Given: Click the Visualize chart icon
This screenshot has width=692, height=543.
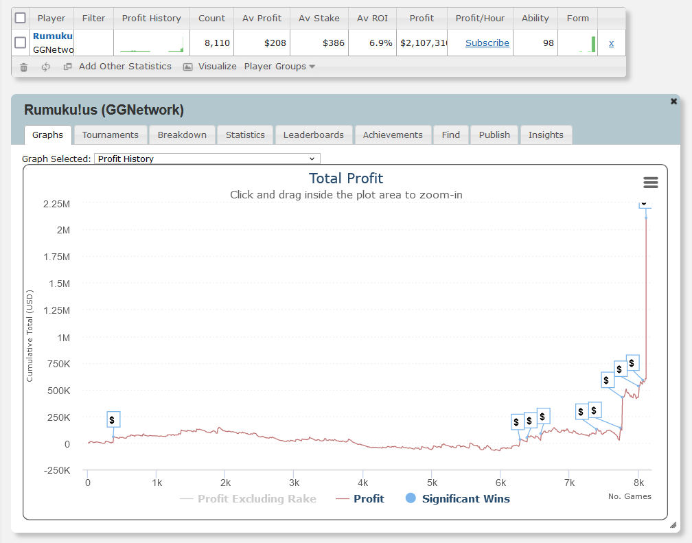Looking at the screenshot, I should tap(187, 67).
